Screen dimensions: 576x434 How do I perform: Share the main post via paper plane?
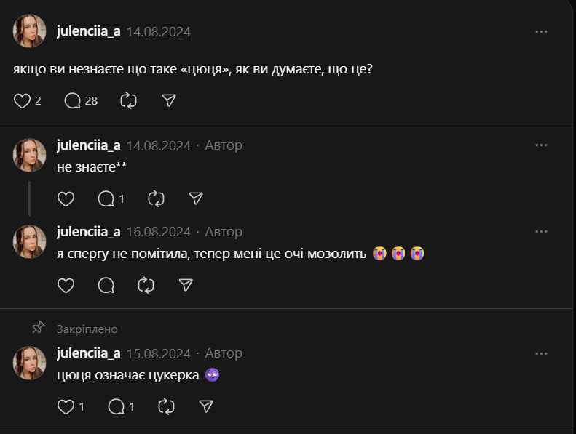click(169, 100)
